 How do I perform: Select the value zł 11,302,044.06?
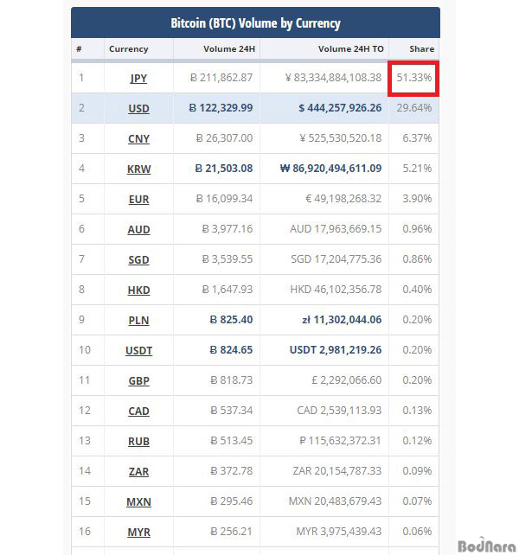[x=342, y=320]
